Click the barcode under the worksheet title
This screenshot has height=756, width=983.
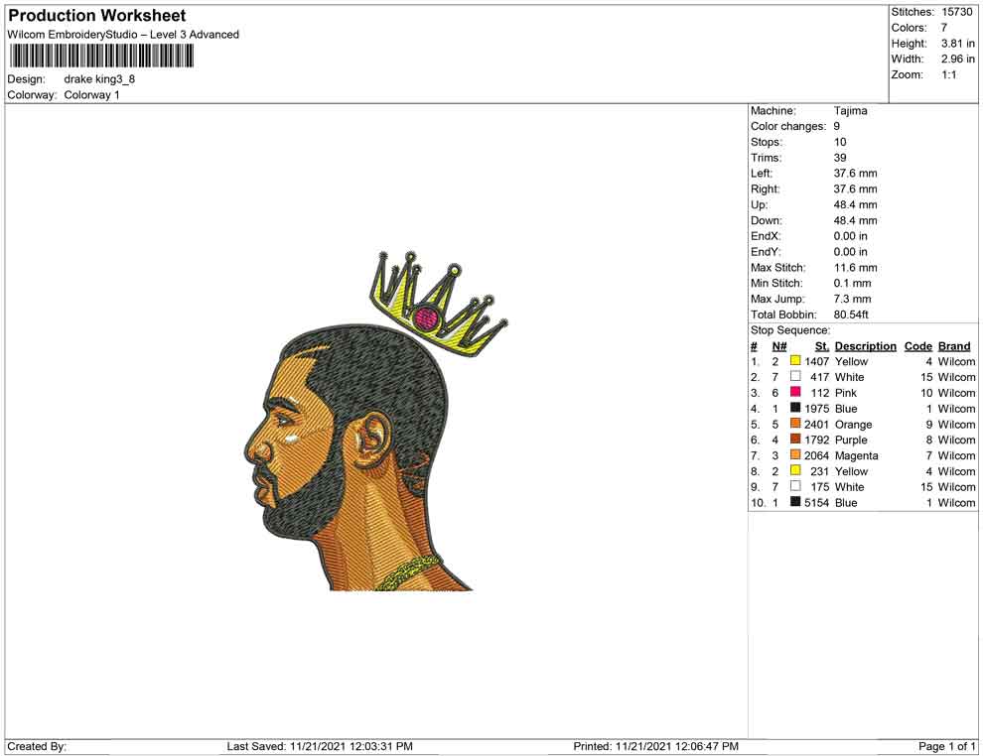[101, 57]
